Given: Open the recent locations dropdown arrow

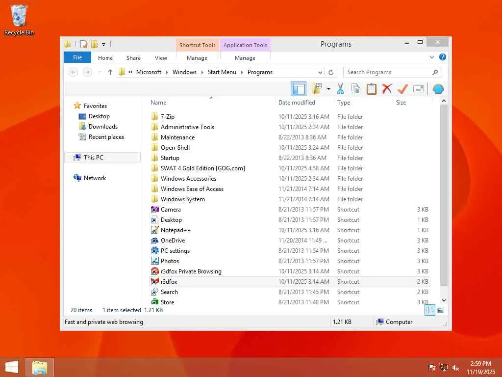Looking at the screenshot, I should coord(99,72).
